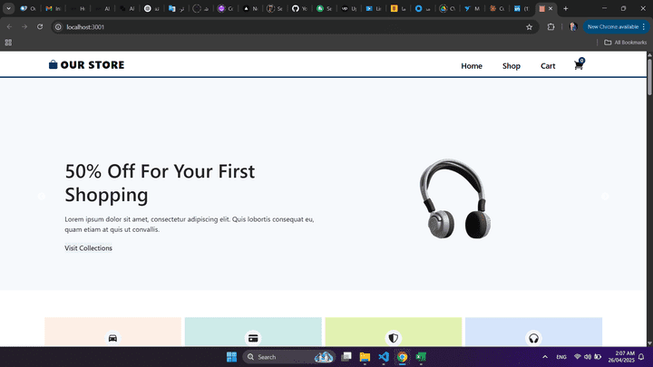The image size is (653, 367).
Task: Open a new tab with the plus icon
Action: 566,8
